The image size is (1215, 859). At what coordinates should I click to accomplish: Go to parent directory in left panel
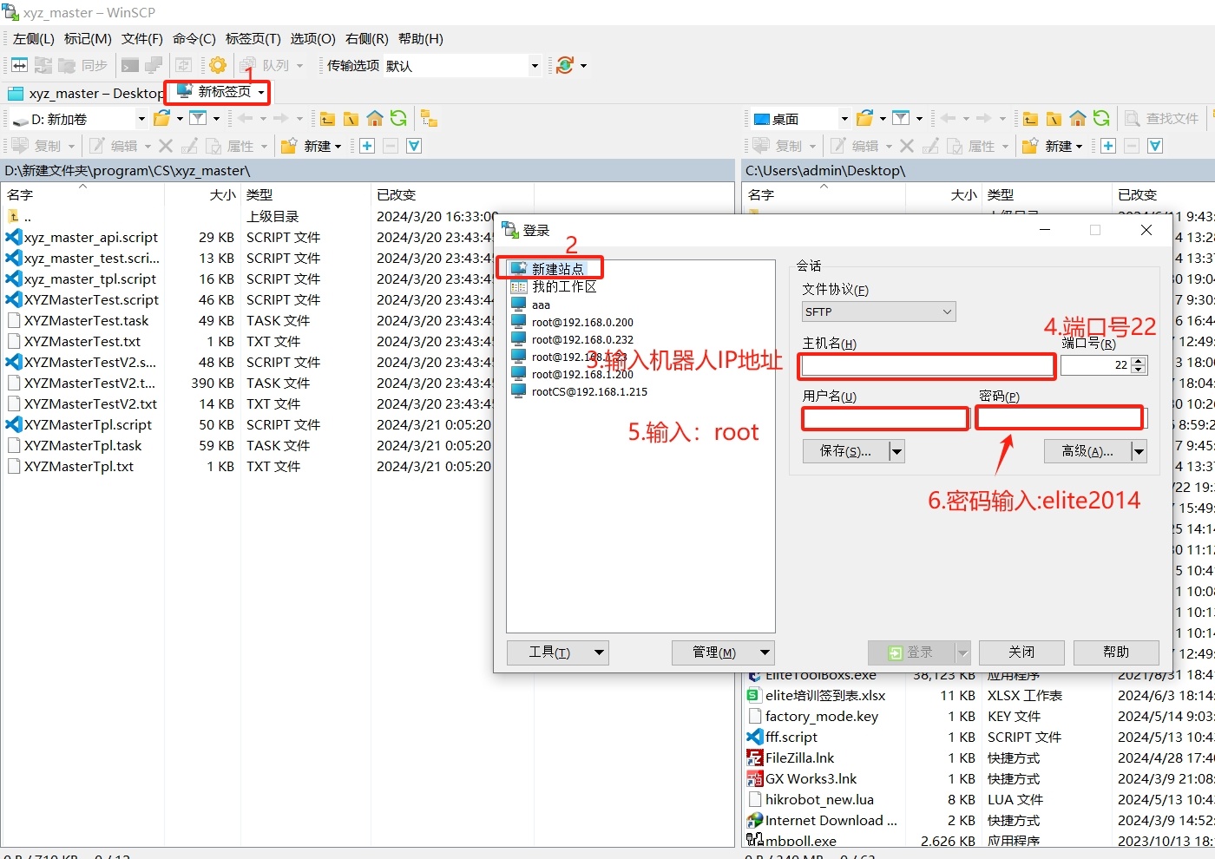[x=327, y=119]
